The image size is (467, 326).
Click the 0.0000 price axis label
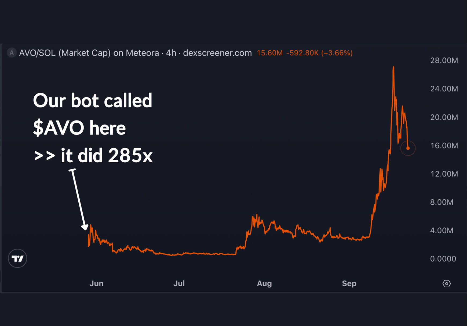[443, 259]
